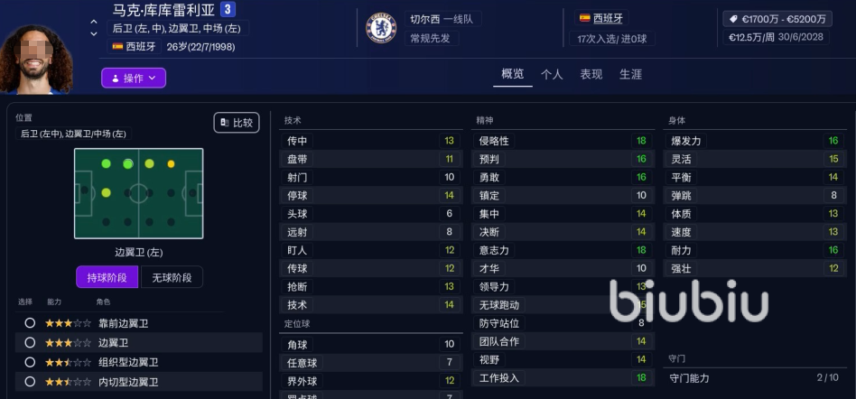The height and width of the screenshot is (399, 856).
Task: Select the 组织型边翼卫 role radio button
Action: coord(30,362)
